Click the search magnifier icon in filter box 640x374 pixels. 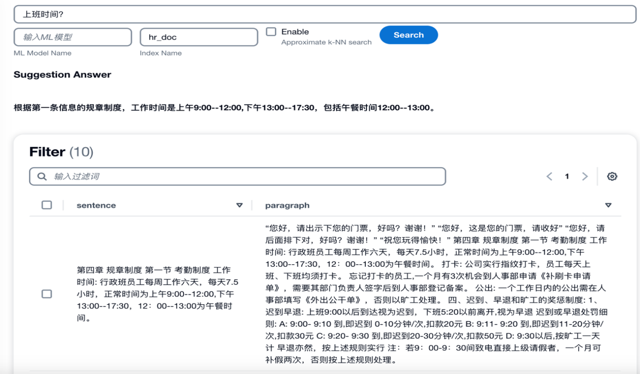[42, 176]
